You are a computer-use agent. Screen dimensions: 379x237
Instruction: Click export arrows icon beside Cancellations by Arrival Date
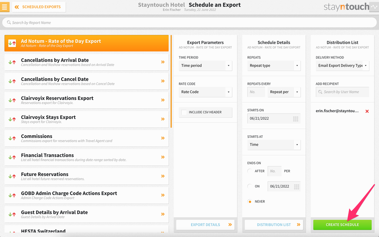12,62
